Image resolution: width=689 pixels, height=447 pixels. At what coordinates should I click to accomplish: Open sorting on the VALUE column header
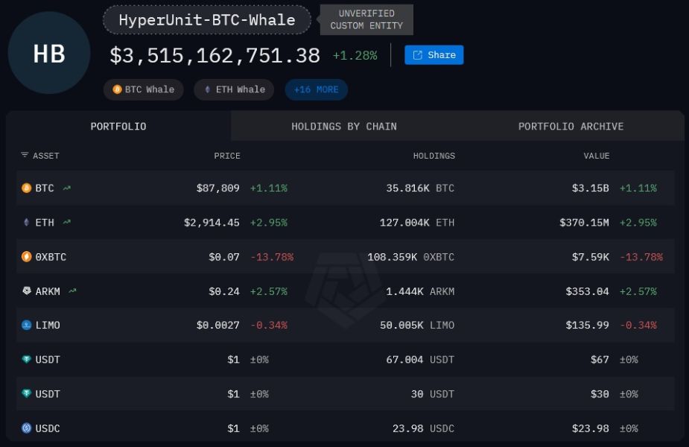(x=597, y=156)
